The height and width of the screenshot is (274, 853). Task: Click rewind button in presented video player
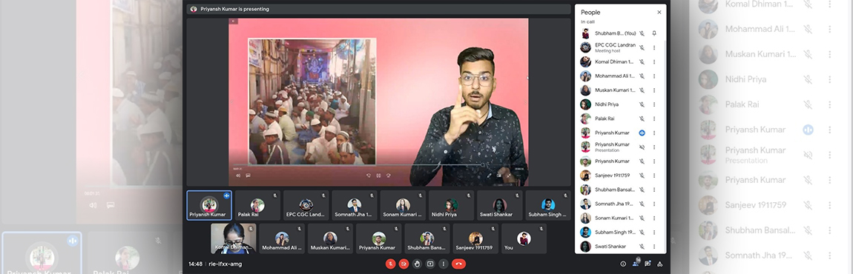pyautogui.click(x=369, y=176)
